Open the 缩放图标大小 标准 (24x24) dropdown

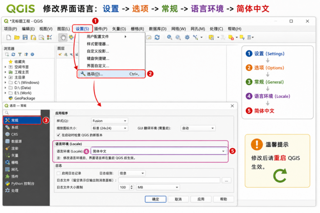tap(110, 128)
